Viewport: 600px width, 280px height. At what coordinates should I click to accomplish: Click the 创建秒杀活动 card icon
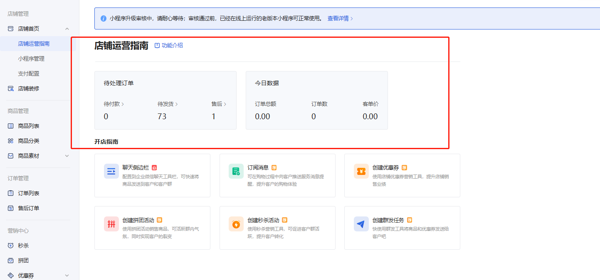point(236,224)
